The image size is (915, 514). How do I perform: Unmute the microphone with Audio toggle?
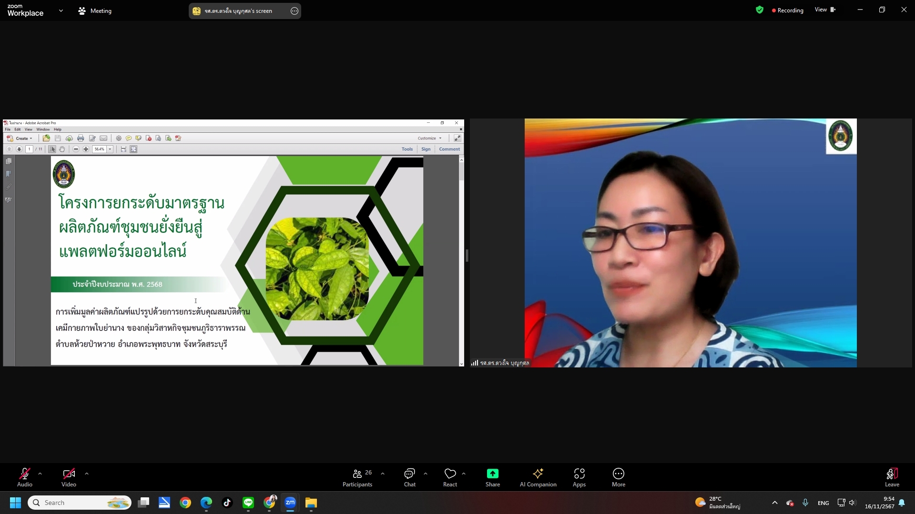click(x=25, y=478)
